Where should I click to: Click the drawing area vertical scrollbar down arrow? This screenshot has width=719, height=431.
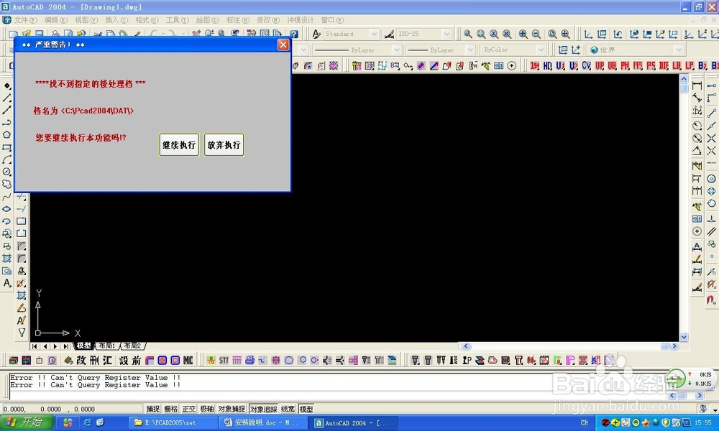point(684,337)
